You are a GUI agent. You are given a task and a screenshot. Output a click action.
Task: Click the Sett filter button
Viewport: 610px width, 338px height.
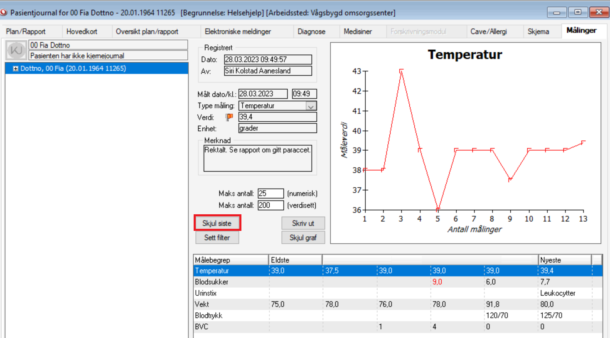click(x=217, y=238)
